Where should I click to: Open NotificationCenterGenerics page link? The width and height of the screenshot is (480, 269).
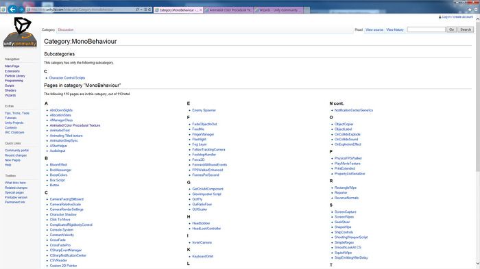pos(354,110)
